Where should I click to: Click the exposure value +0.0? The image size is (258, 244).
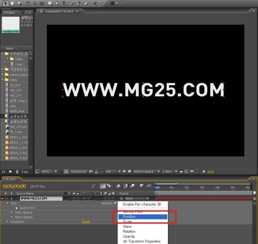210,172
